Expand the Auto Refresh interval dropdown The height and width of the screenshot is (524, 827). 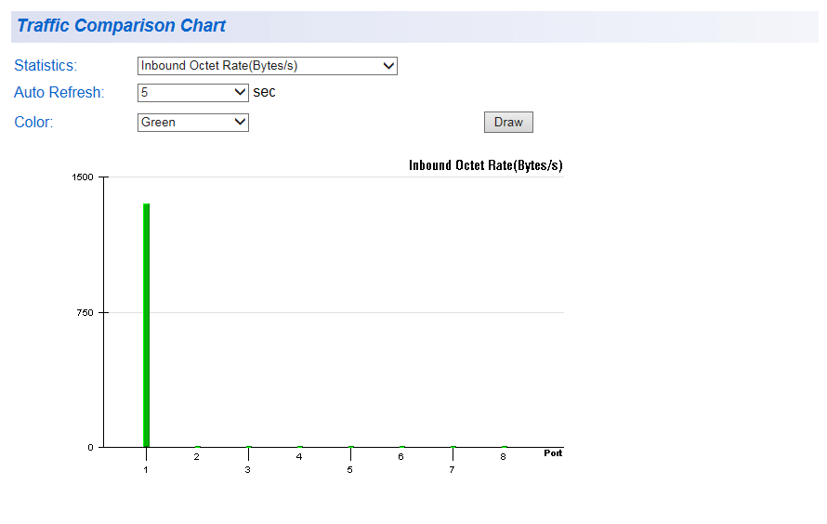(x=192, y=93)
